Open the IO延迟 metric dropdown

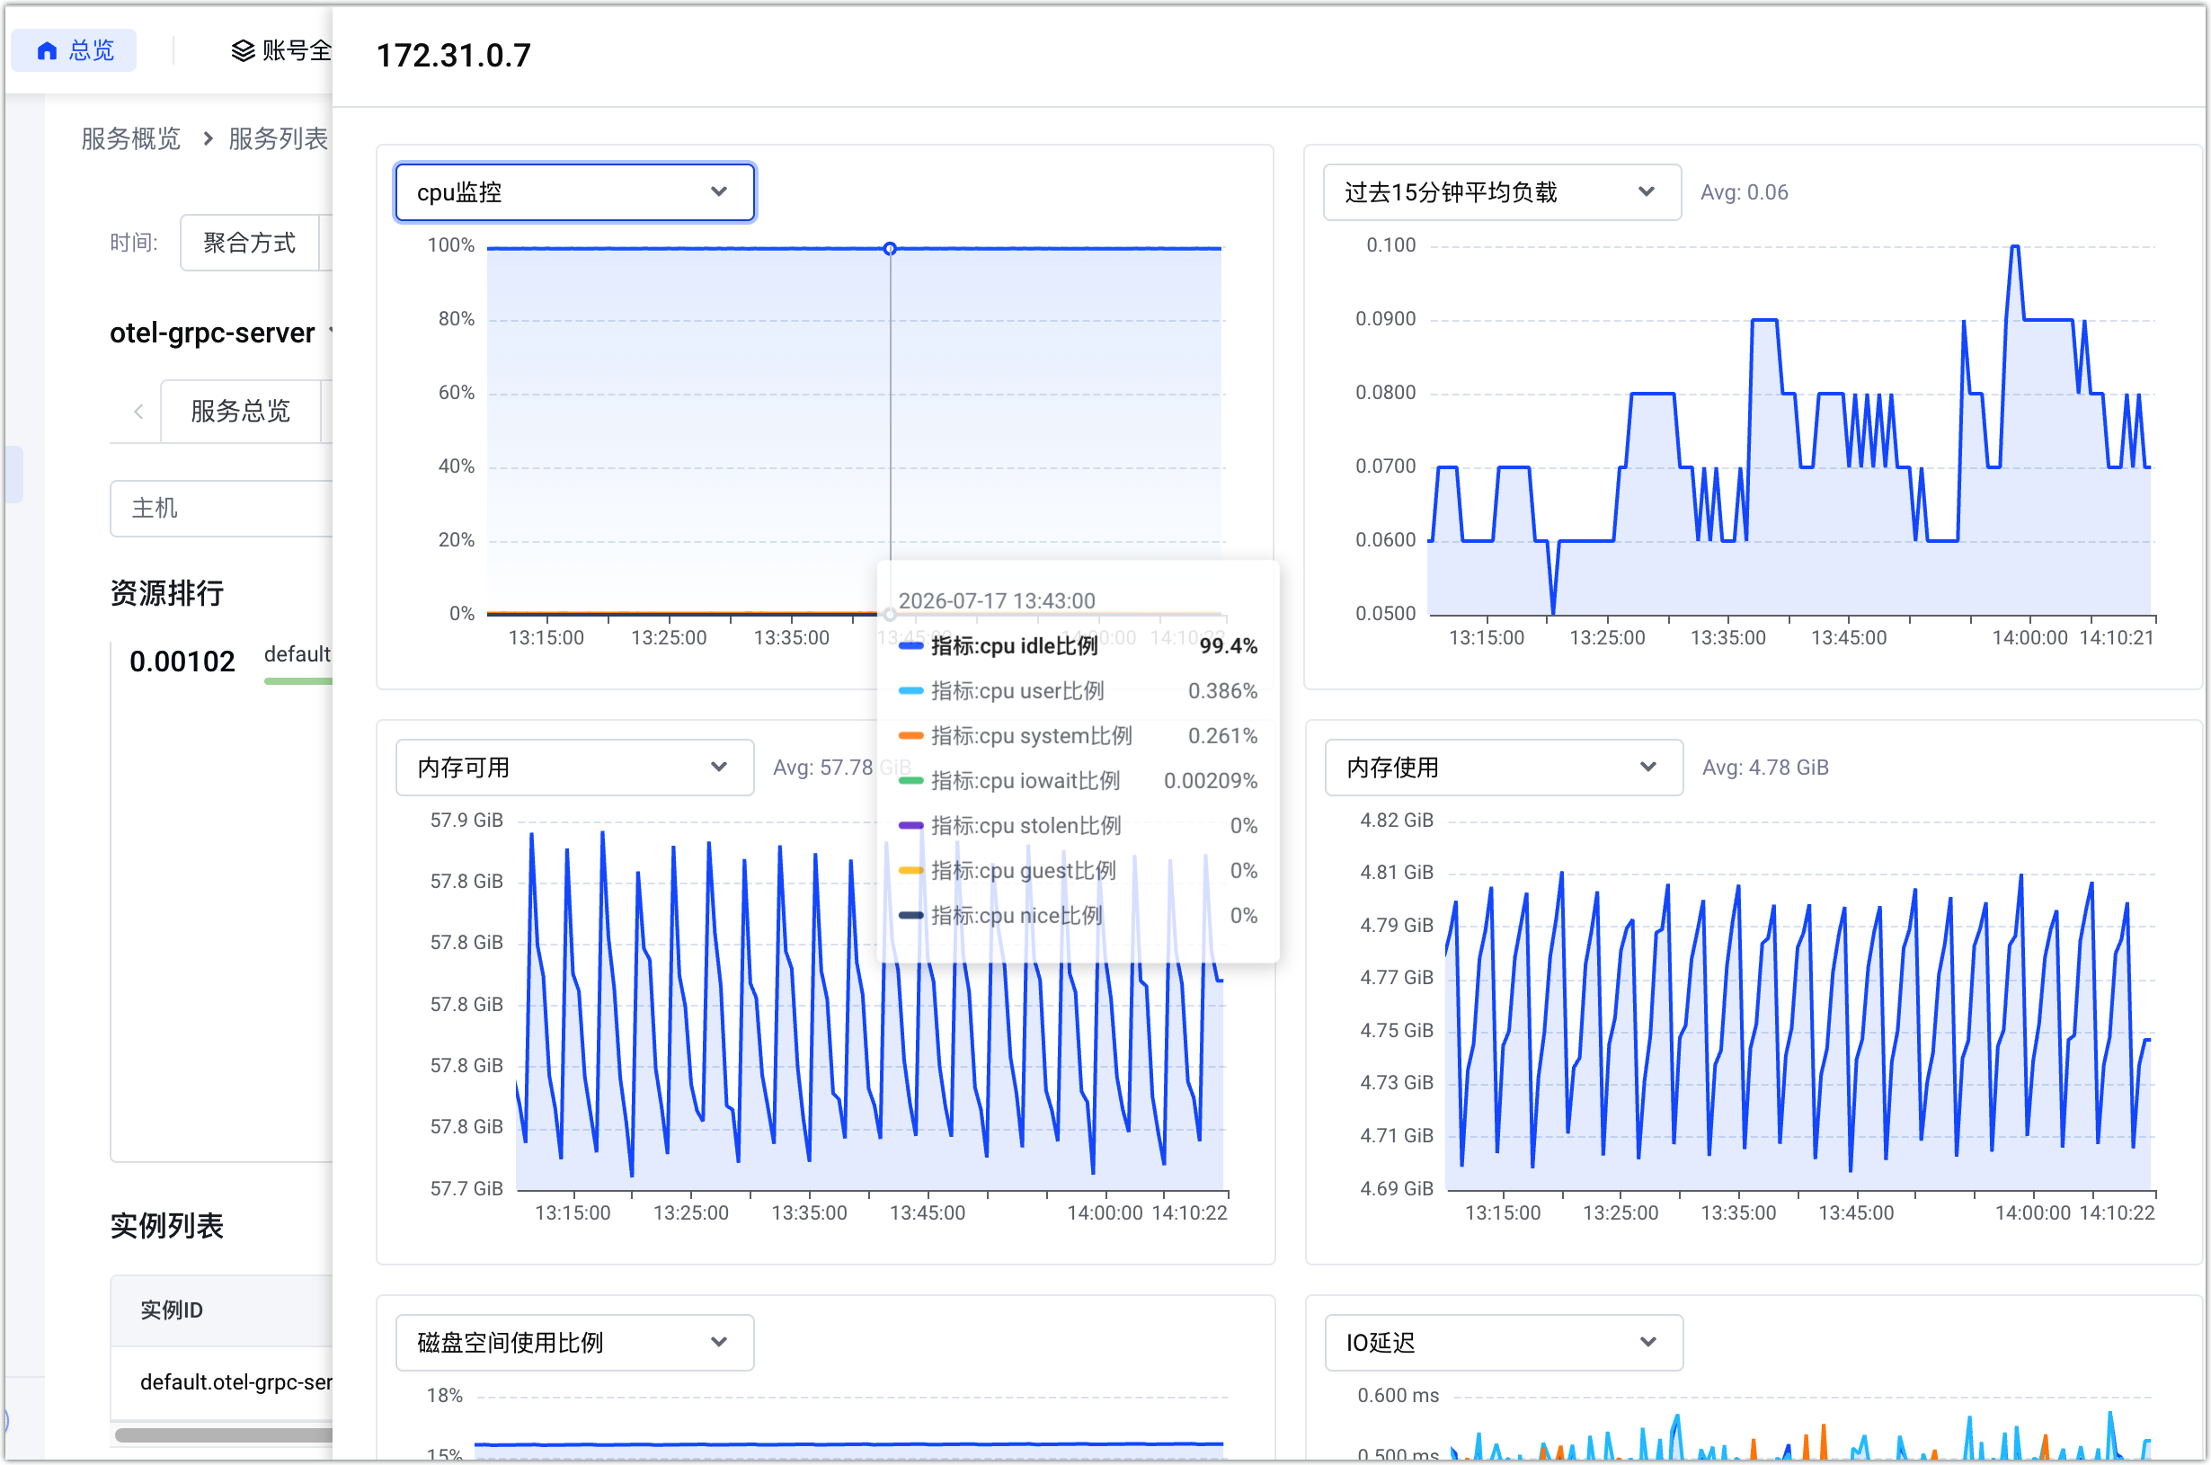point(1503,1343)
